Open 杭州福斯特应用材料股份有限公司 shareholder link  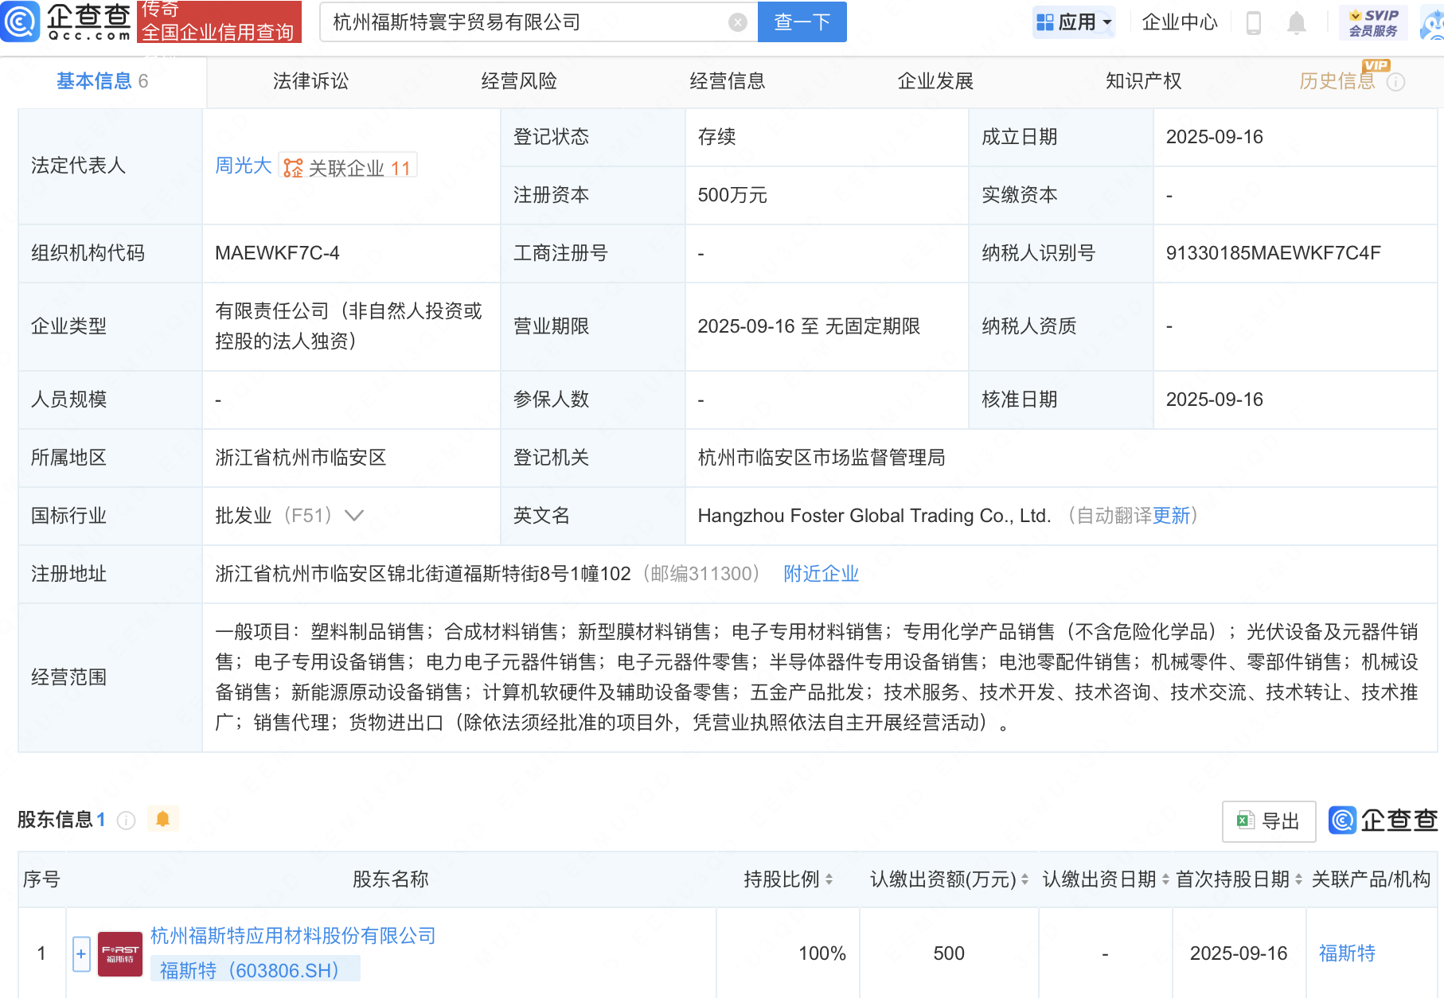pos(293,936)
